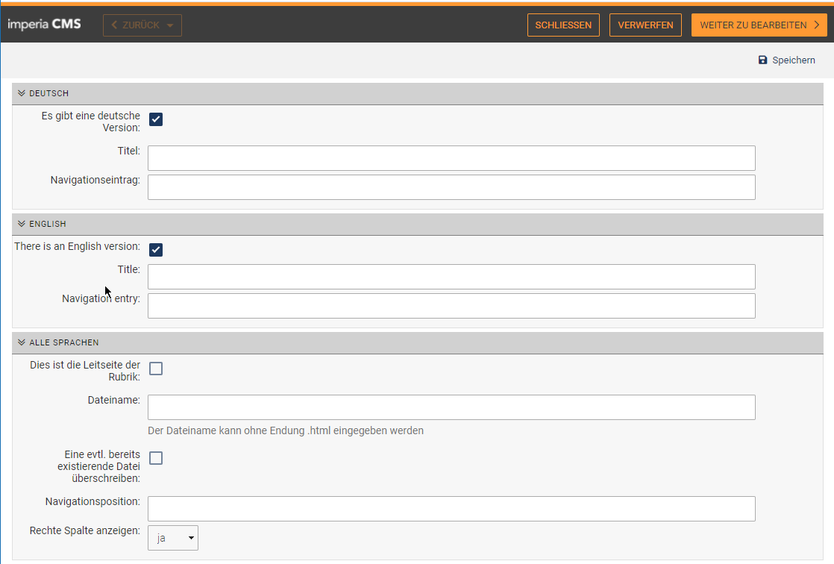Click the Zurück back button
Viewport: 834px width, 564px height.
[x=135, y=25]
